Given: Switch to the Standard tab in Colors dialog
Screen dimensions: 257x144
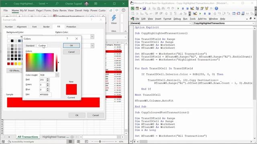Looking at the screenshot, I should point(30,46).
